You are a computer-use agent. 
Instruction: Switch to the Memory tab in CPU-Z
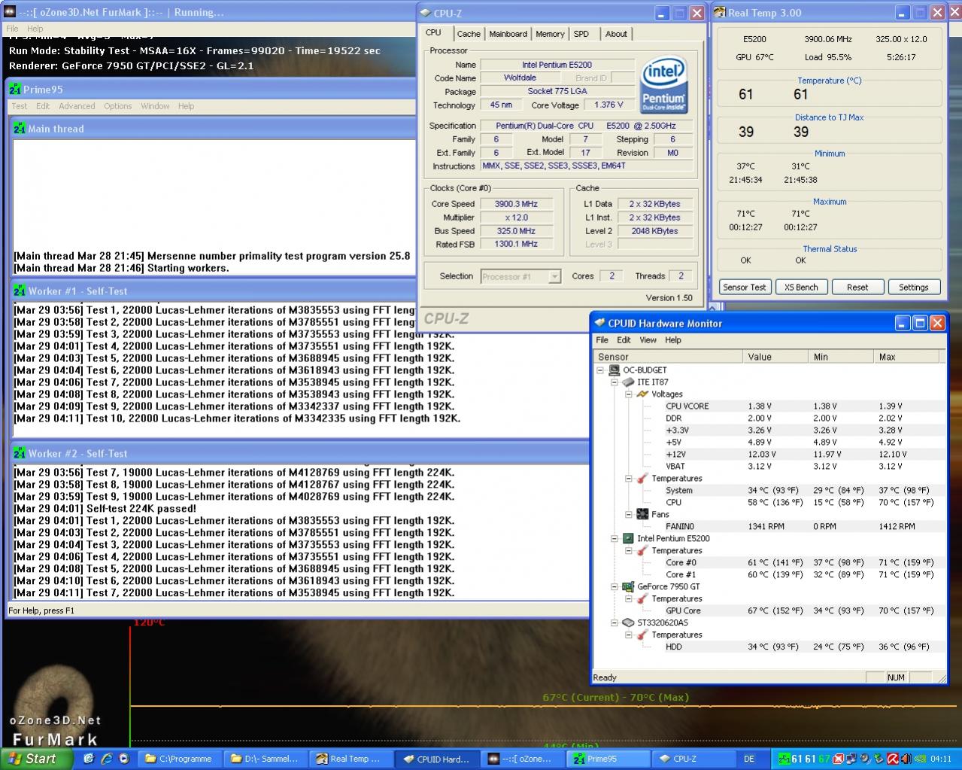[x=550, y=34]
